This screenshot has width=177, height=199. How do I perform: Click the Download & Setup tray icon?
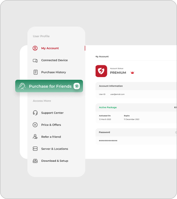(x=35, y=161)
